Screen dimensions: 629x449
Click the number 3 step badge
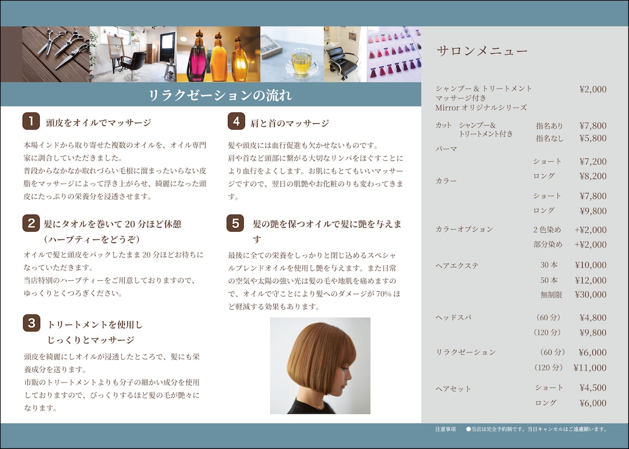click(x=31, y=323)
